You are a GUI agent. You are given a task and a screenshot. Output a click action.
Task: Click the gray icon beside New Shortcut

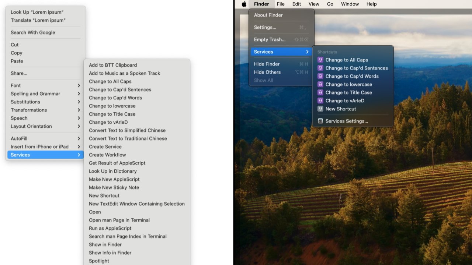[x=320, y=109]
